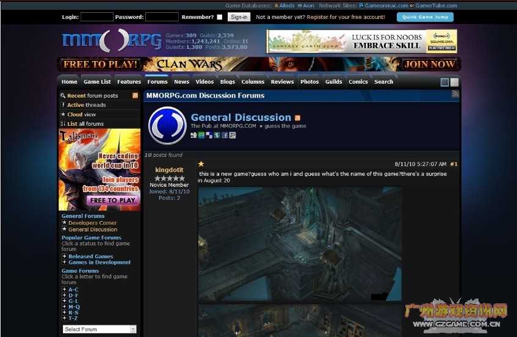Screen dimensions: 517x337
Task: Click the MMORPG site logo
Action: click(x=112, y=40)
